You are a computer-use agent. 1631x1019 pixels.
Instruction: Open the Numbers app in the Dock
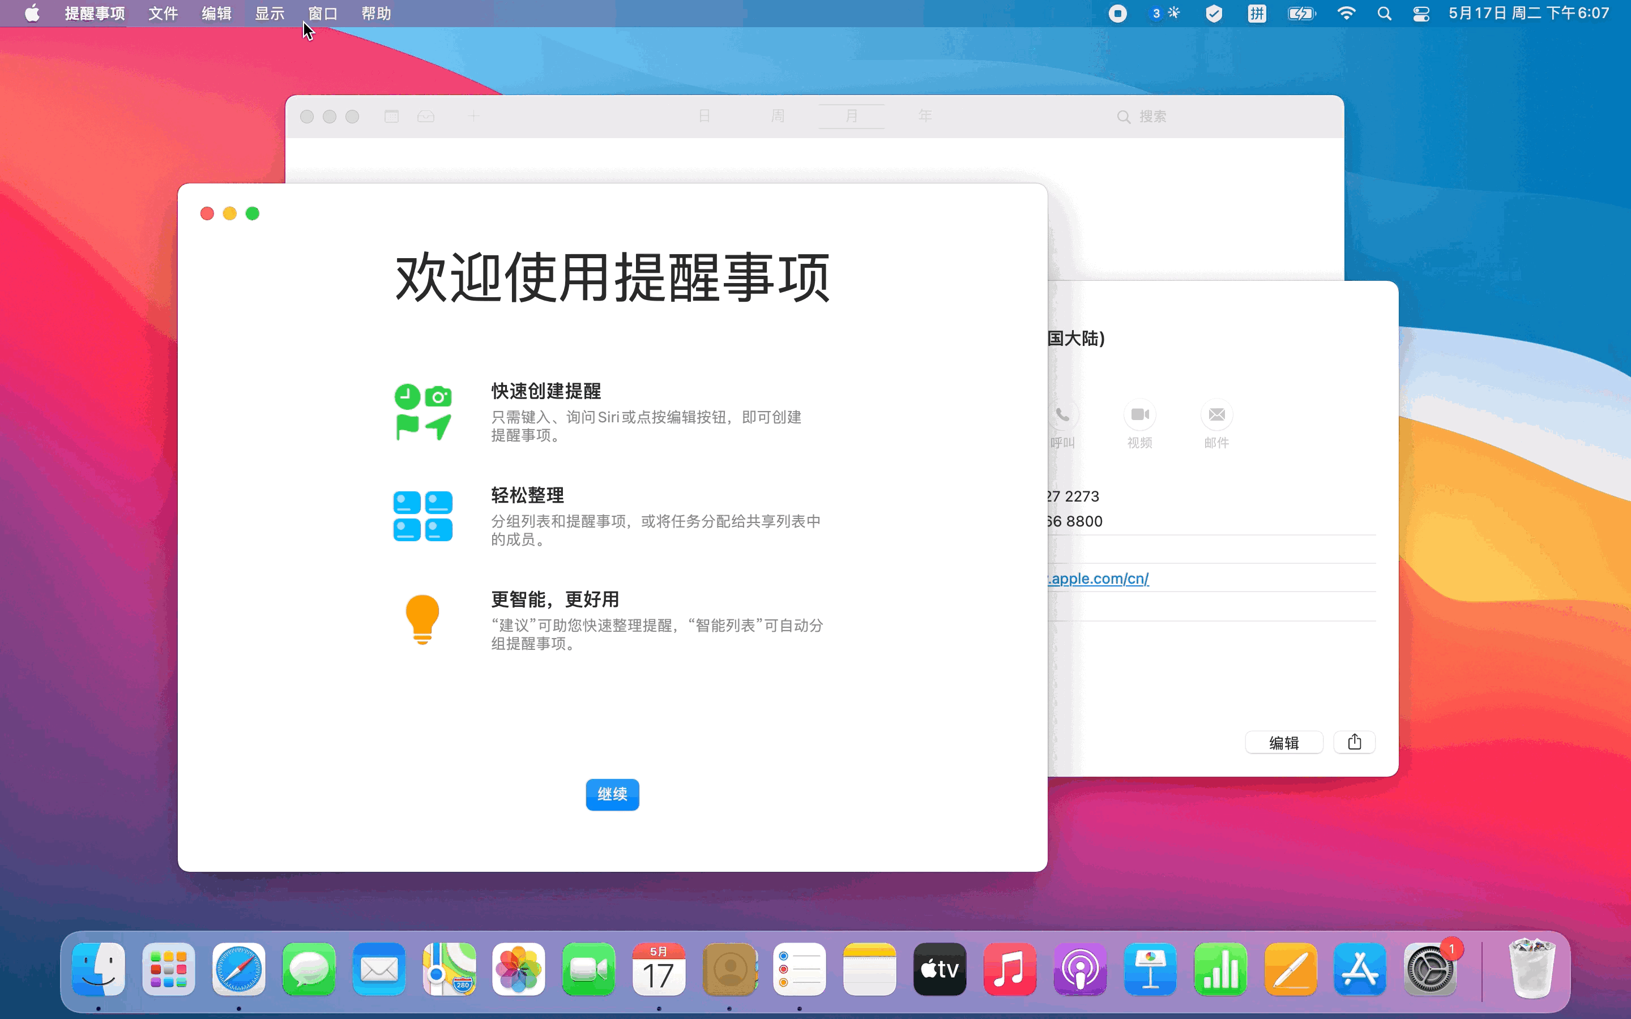pyautogui.click(x=1220, y=969)
